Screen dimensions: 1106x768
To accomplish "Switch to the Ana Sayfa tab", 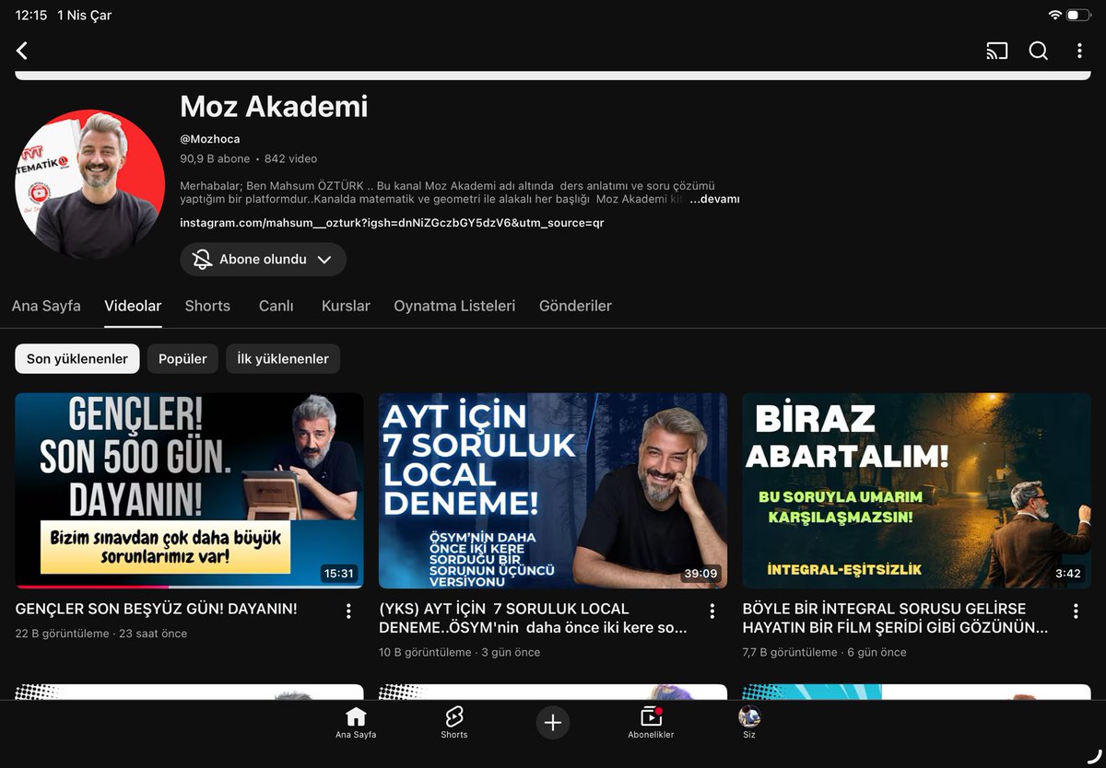I will pyautogui.click(x=46, y=306).
